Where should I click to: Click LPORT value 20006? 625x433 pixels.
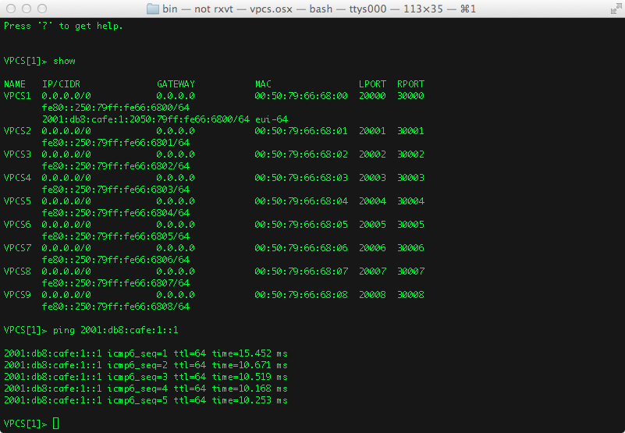coord(372,248)
